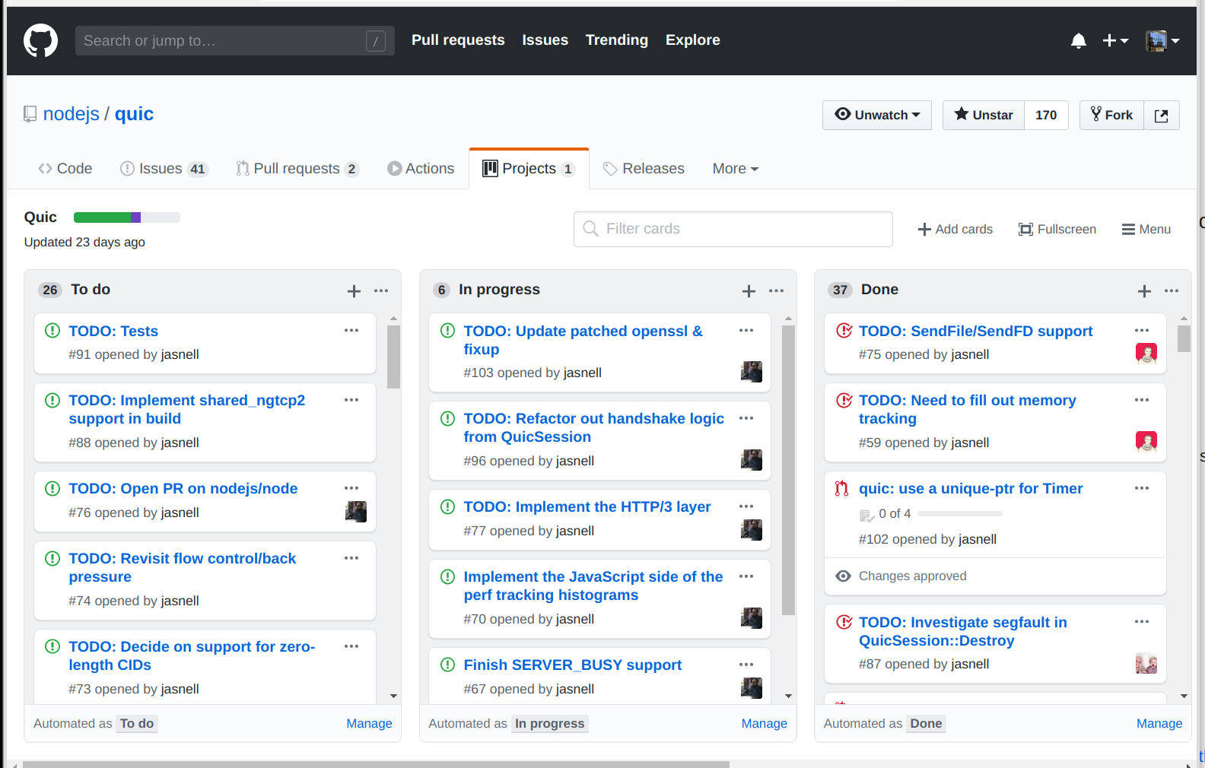Screen dimensions: 1205x768
Task: Open card menu for TODO: Tests
Action: tap(351, 330)
